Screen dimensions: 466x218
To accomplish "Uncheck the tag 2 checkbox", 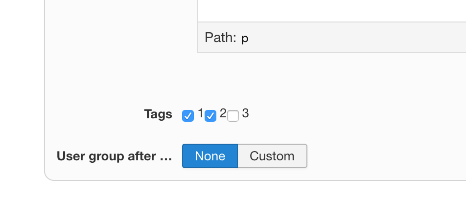I will pyautogui.click(x=210, y=116).
